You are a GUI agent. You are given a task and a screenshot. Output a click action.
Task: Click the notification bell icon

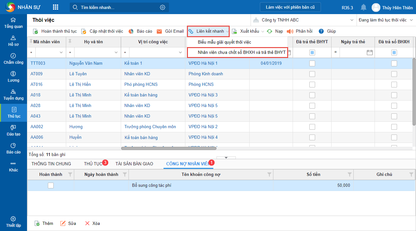(363, 7)
